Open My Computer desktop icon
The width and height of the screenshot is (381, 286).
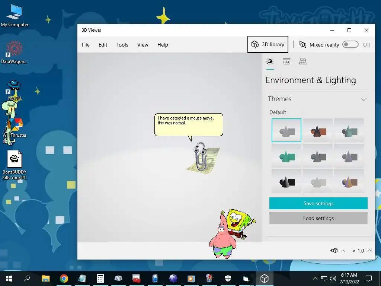coord(15,16)
